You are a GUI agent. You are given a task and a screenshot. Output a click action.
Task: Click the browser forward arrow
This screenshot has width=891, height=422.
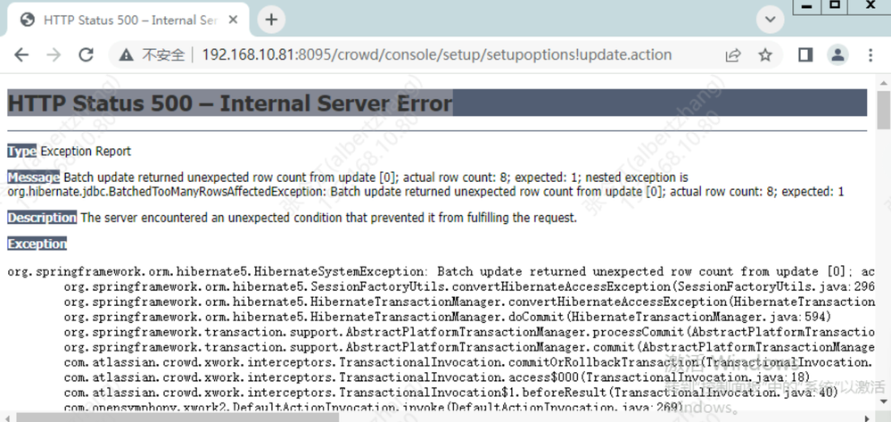pos(54,54)
